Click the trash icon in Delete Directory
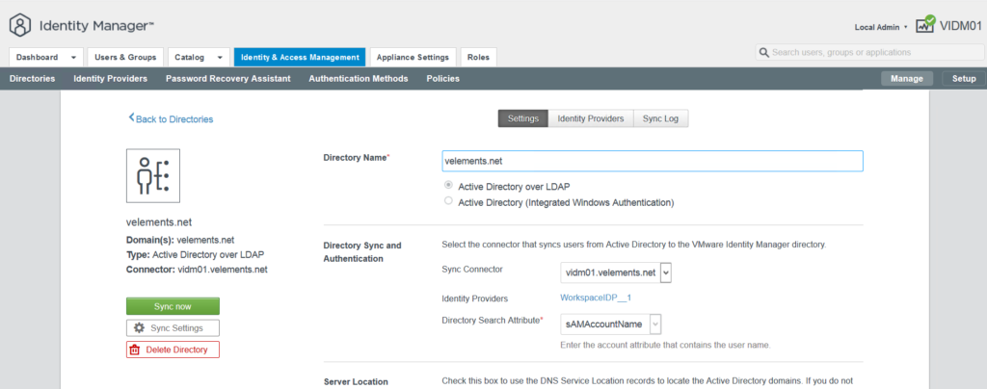Screen dimensions: 987x389 134,350
